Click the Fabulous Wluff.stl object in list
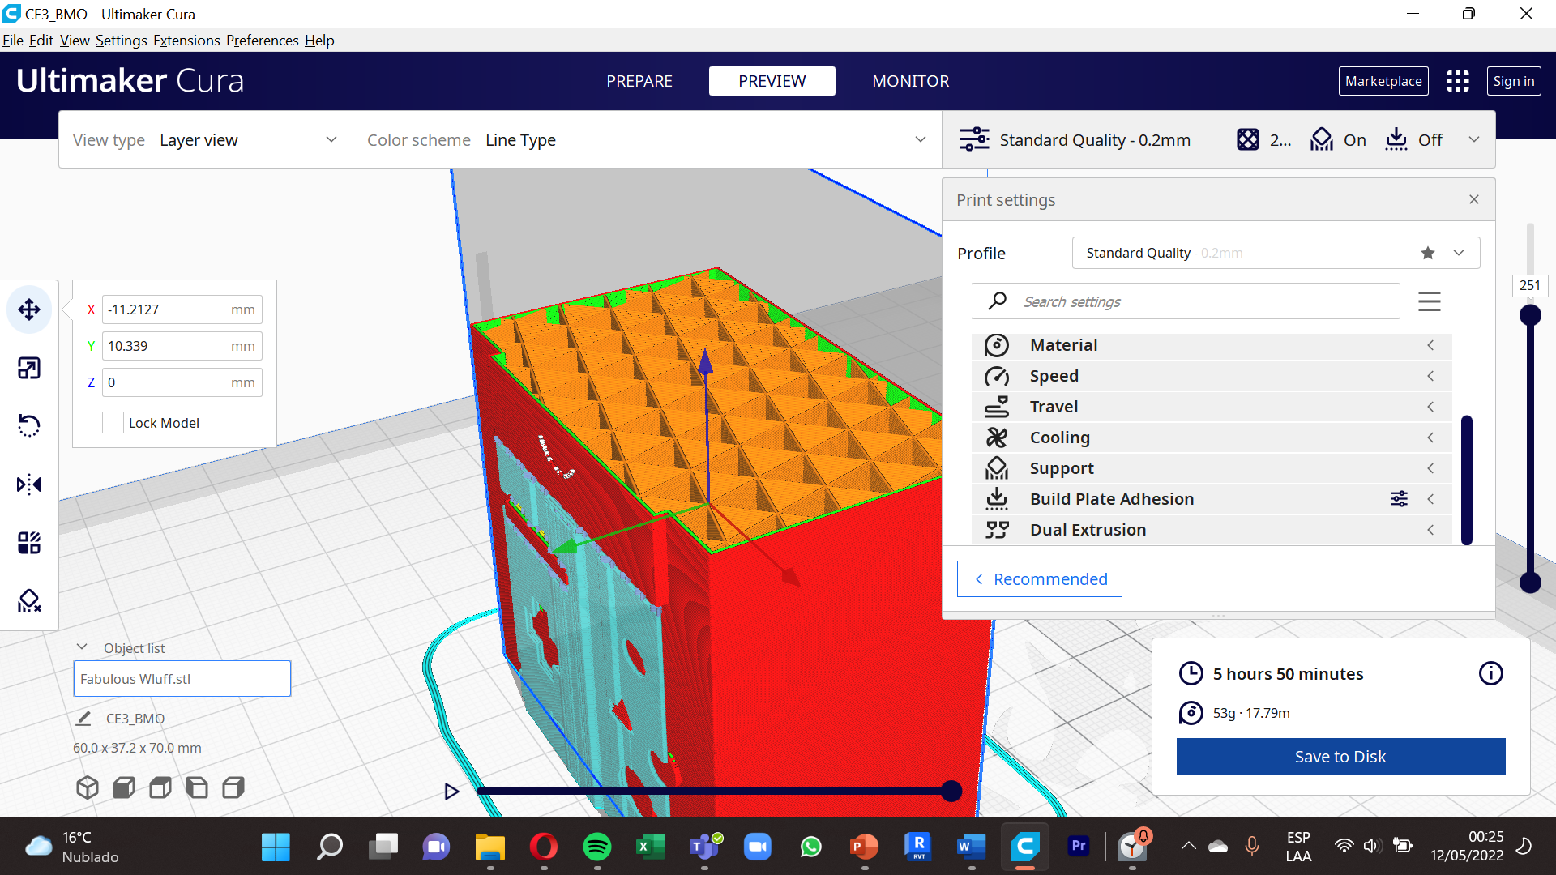 [x=182, y=678]
